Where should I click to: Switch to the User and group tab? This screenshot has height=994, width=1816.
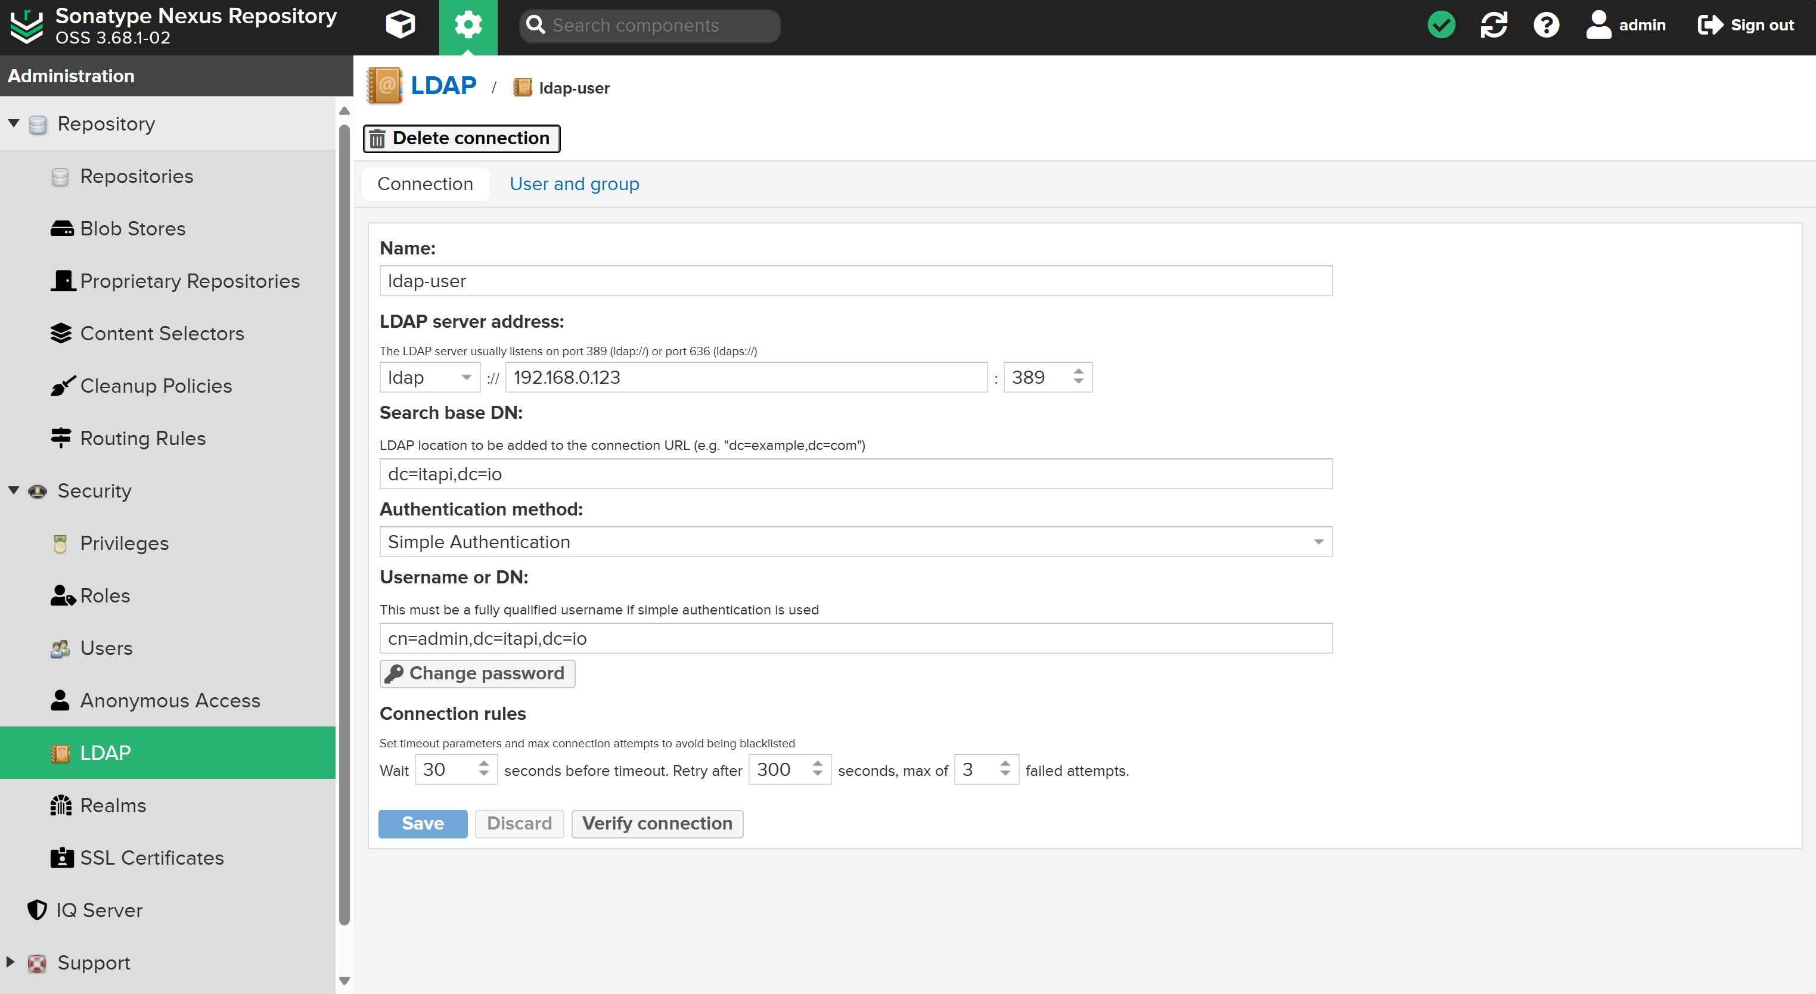click(574, 184)
